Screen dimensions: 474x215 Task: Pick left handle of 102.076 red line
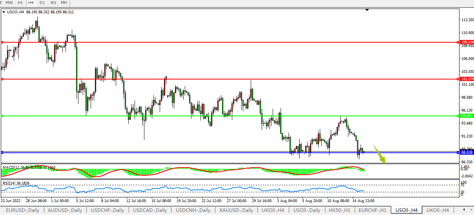[2, 79]
